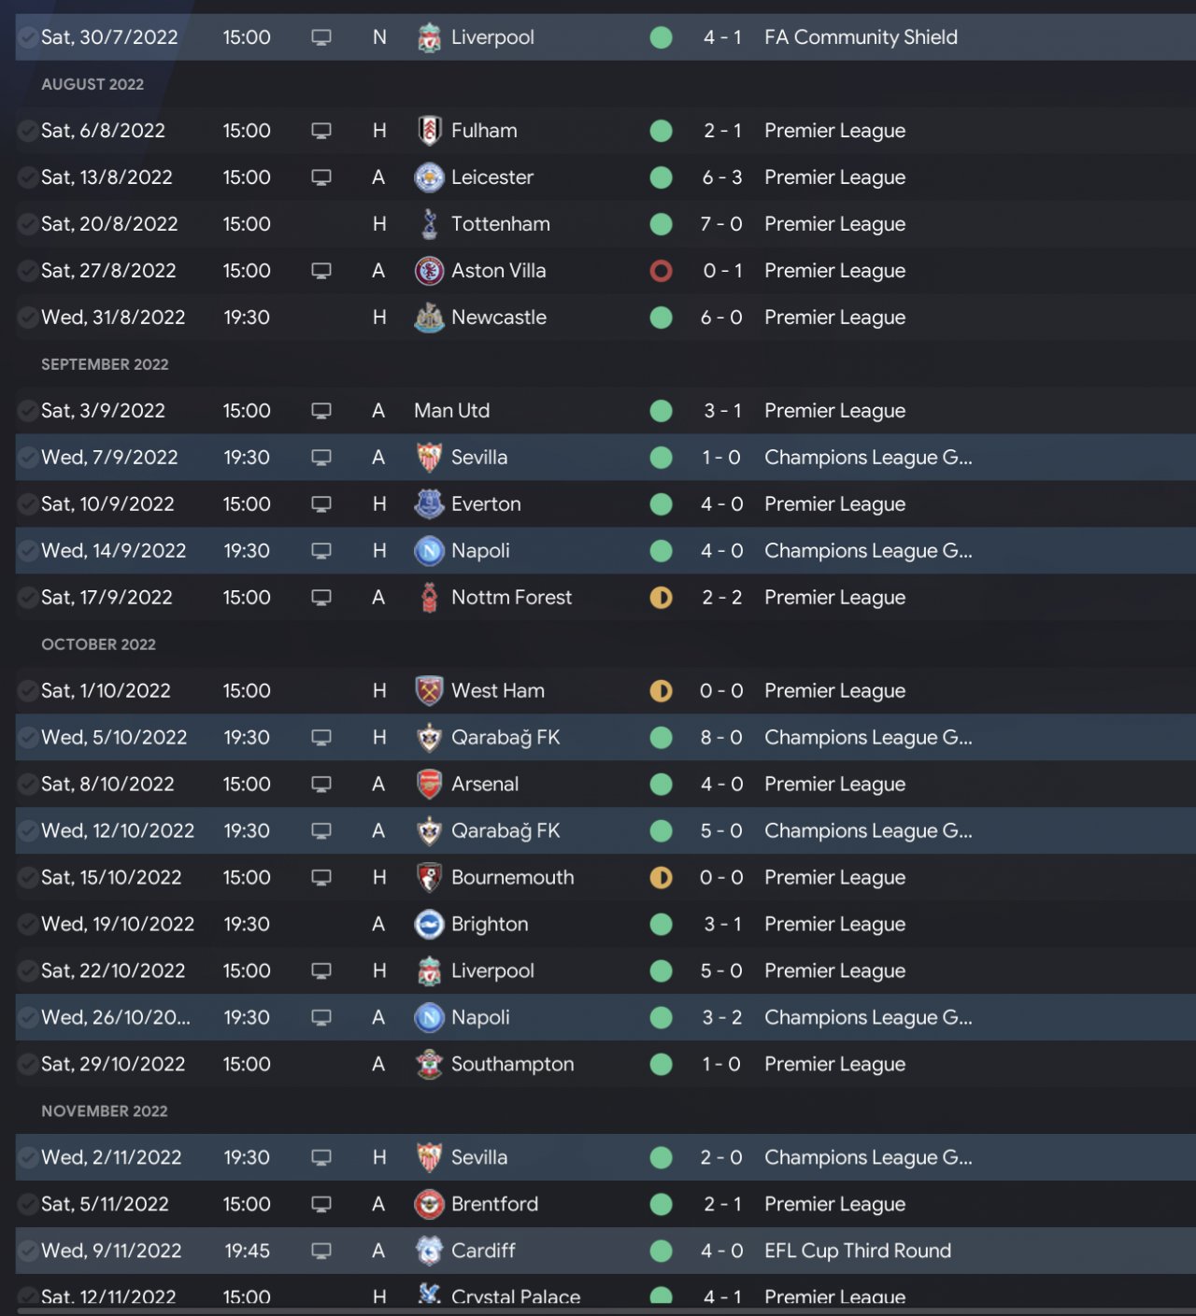This screenshot has height=1316, width=1196.
Task: Click the Liverpool crest in Community Shield row
Action: click(x=429, y=38)
